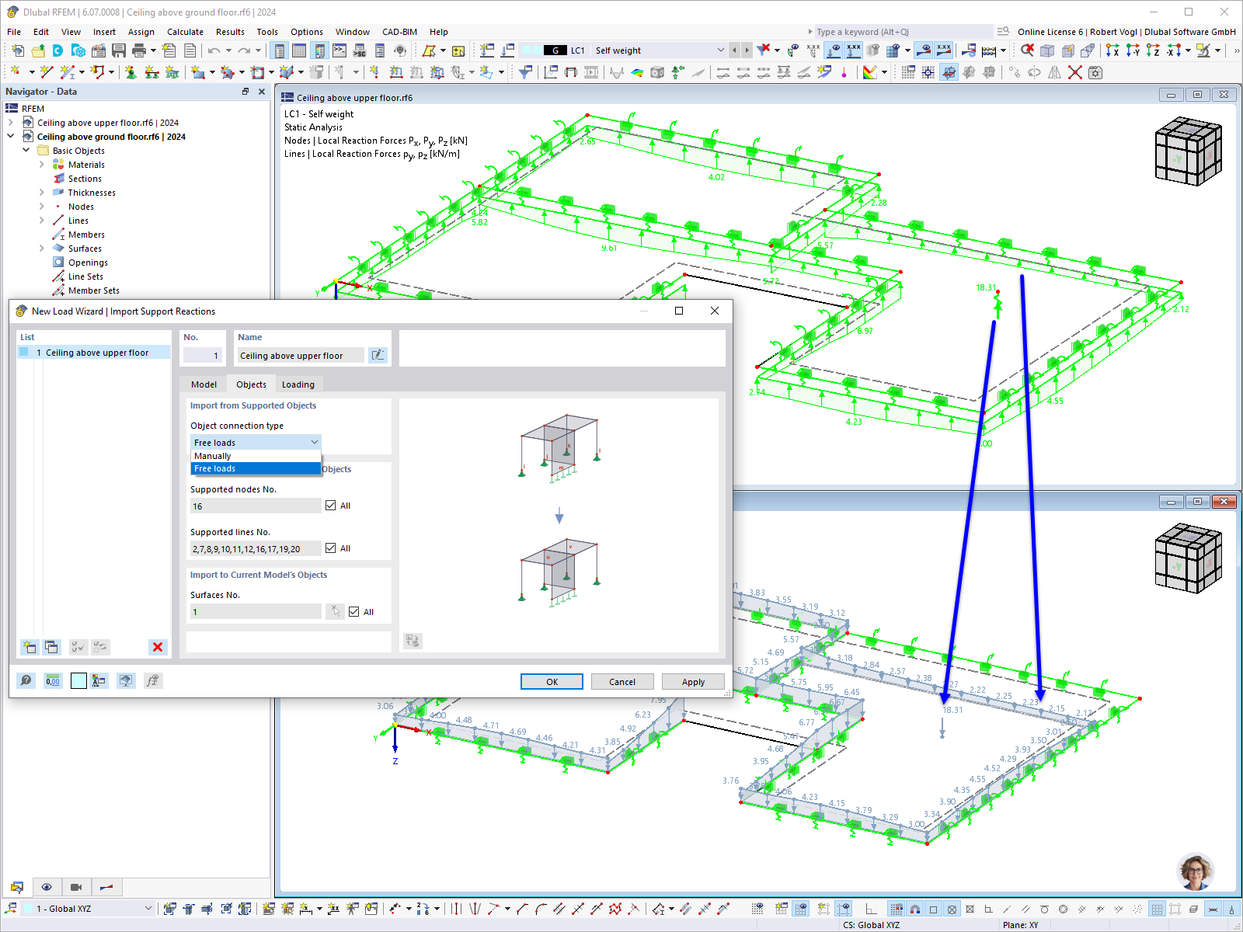Expand the Materials tree node

42,165
